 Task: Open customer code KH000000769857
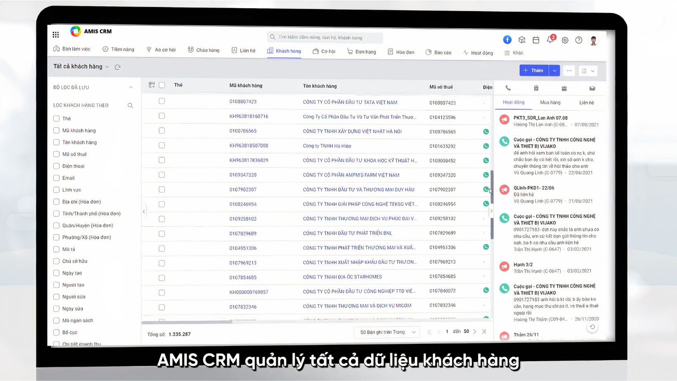click(249, 292)
